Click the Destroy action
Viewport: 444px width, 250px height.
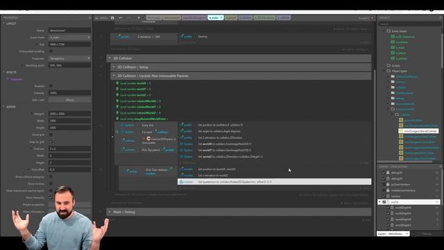[x=203, y=37]
